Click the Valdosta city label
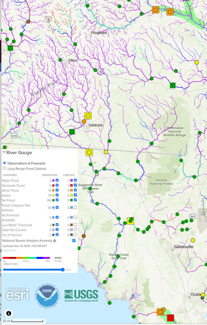Screen dimensions: 207x325 coord(95,125)
